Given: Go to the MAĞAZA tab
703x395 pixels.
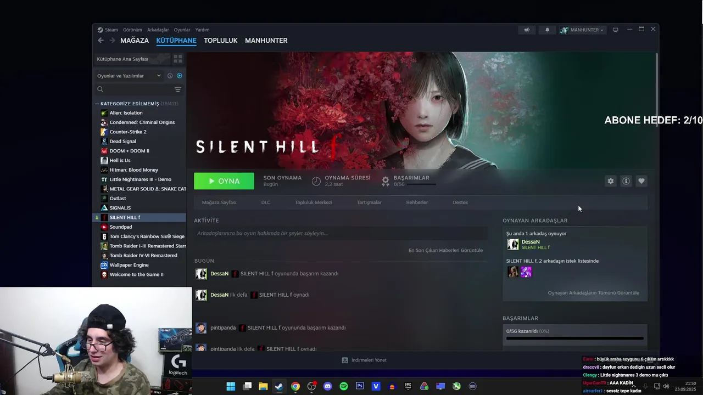Looking at the screenshot, I should pyautogui.click(x=135, y=41).
